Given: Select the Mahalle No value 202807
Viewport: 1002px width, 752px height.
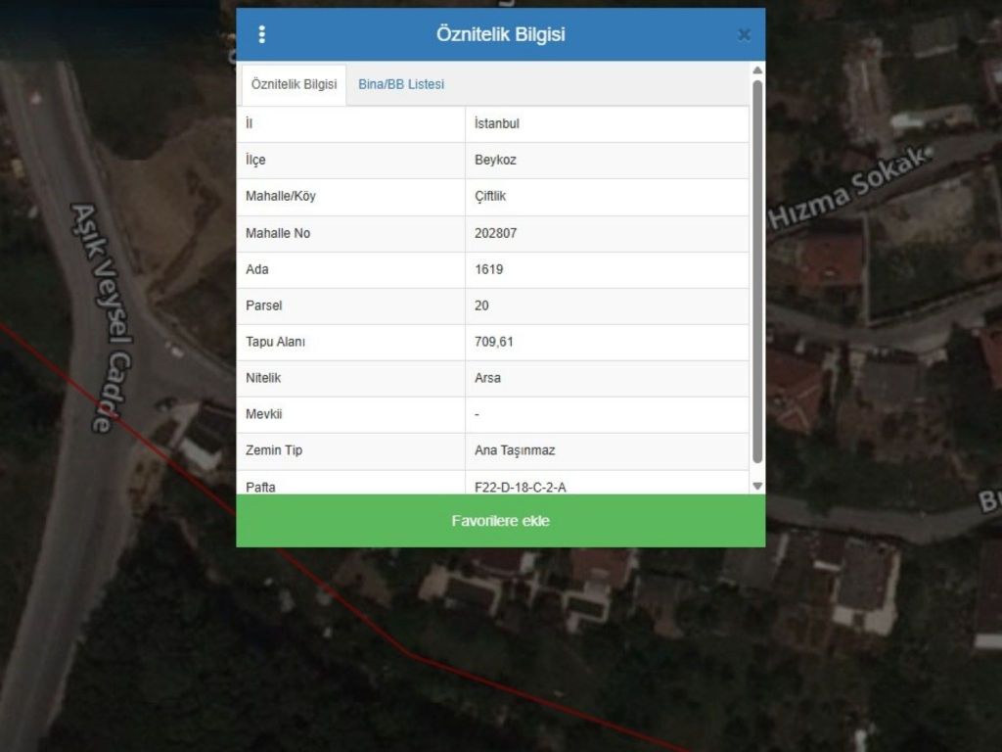Looking at the screenshot, I should click(x=496, y=233).
